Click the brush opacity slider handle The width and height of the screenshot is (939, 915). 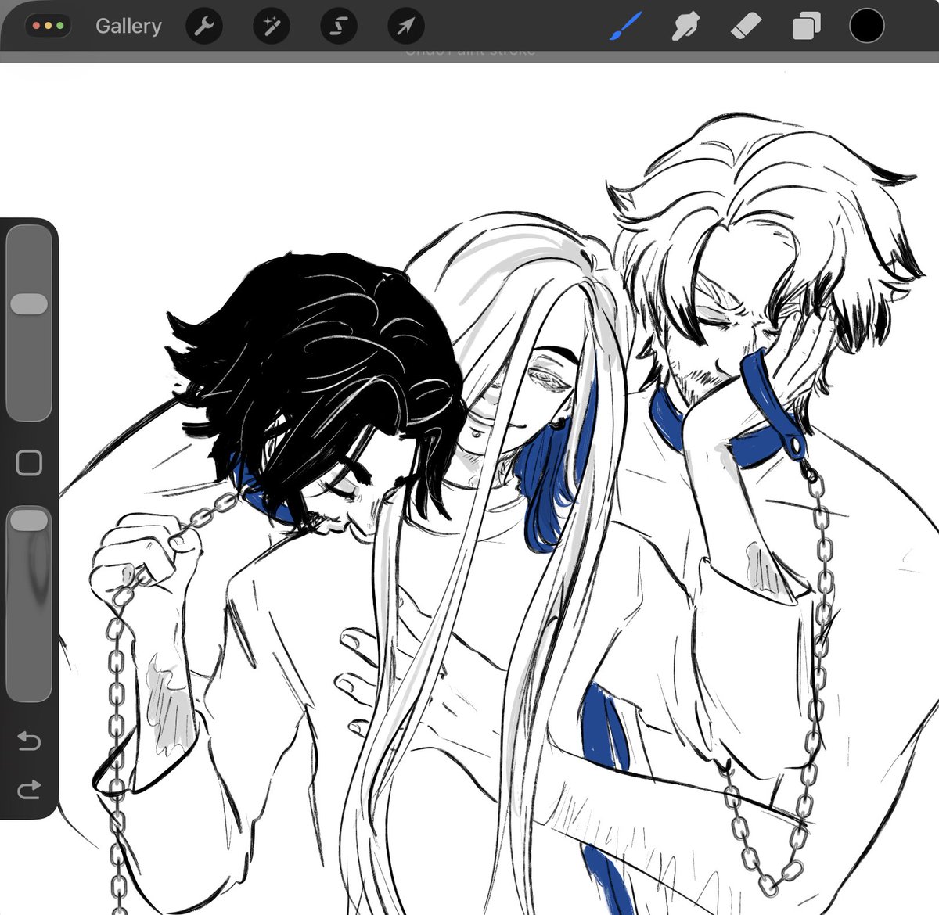29,520
